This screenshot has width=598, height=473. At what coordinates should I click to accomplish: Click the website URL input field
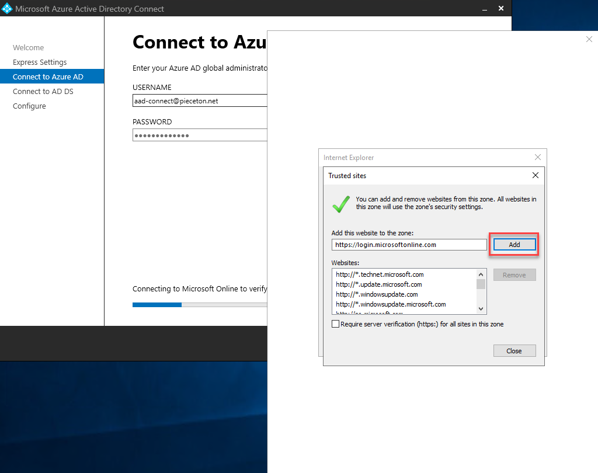tap(409, 245)
